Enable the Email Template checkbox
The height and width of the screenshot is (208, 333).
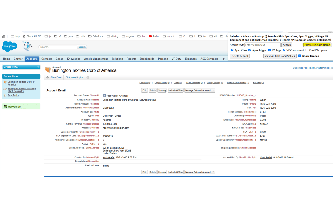tap(306, 50)
